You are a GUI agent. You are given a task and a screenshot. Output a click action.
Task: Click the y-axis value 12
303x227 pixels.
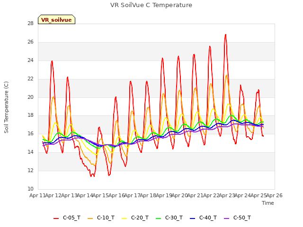30,170
